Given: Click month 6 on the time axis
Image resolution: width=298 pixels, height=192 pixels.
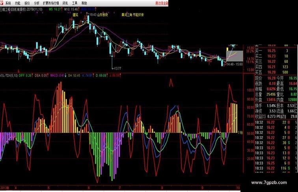Looking at the screenshot, I should (89, 188).
